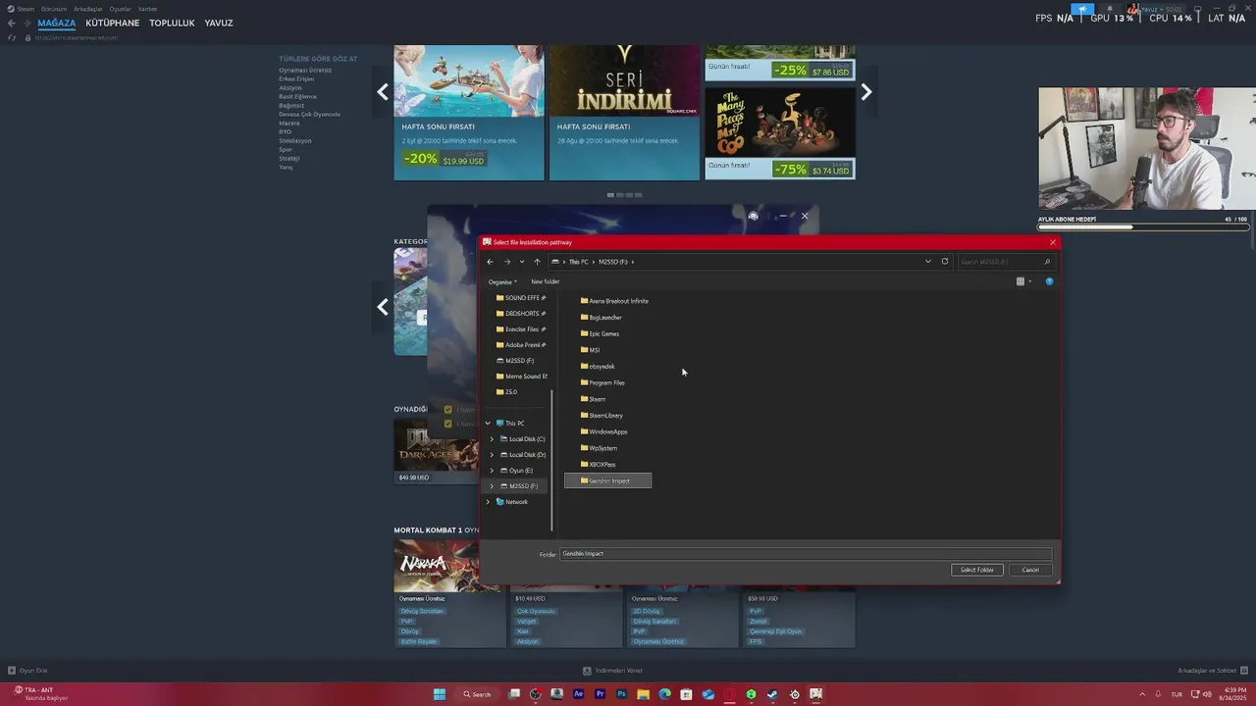This screenshot has width=1256, height=706.
Task: Expand the Network tree node
Action: click(x=488, y=502)
